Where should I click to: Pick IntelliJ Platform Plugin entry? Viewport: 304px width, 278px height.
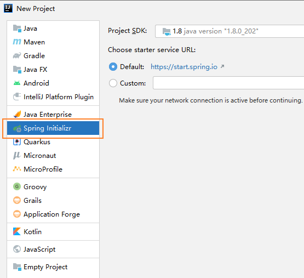point(53,97)
